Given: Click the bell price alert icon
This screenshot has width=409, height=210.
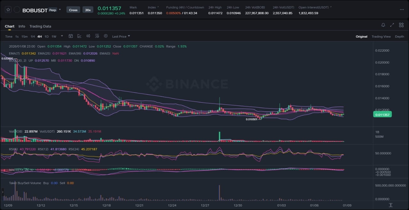Looking at the screenshot, I should (383, 25).
